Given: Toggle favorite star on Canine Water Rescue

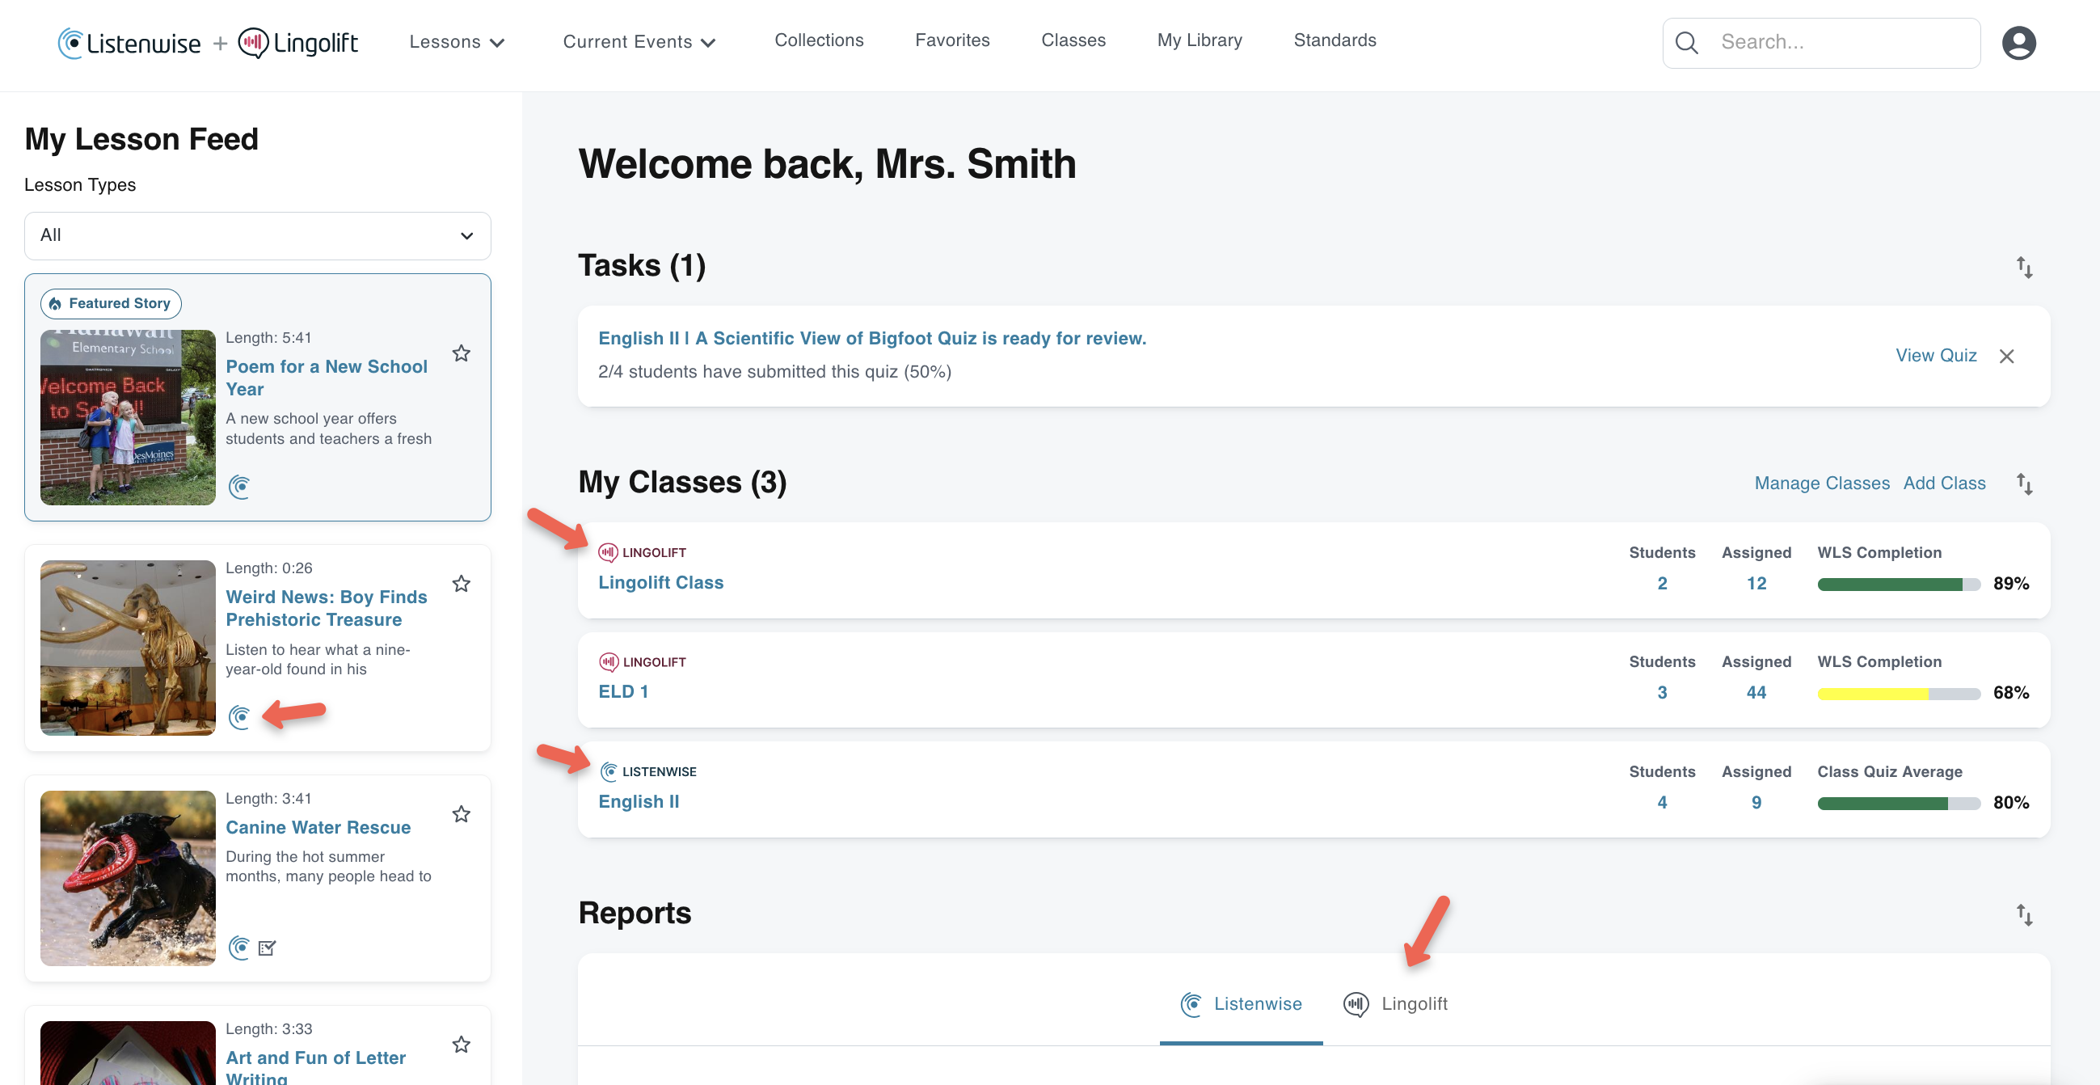Looking at the screenshot, I should (462, 814).
